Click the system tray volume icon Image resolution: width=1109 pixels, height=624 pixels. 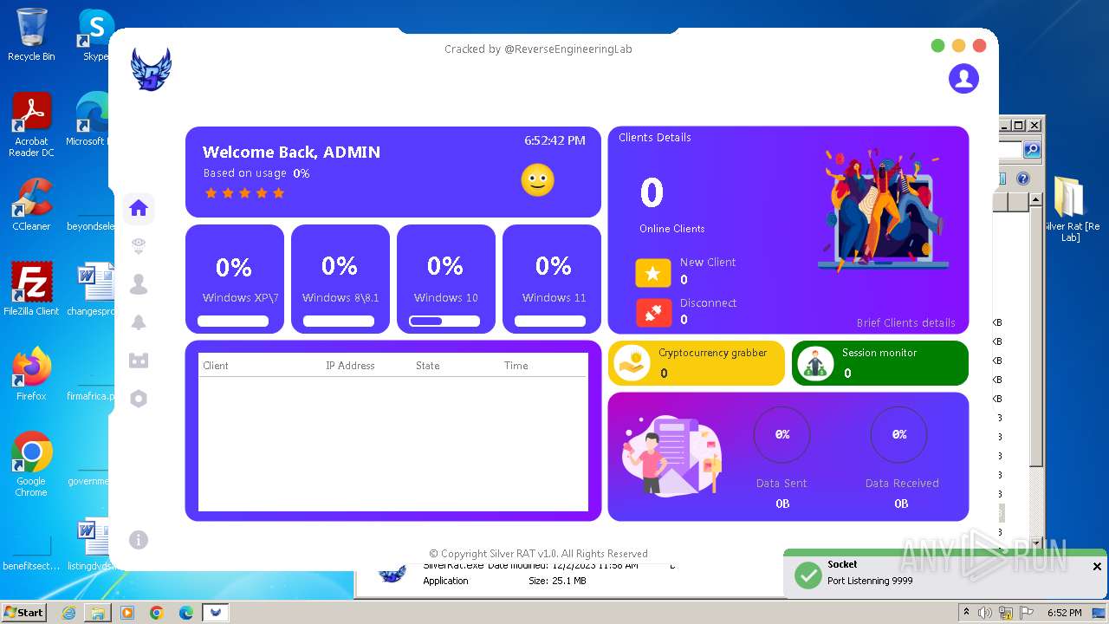pos(985,613)
